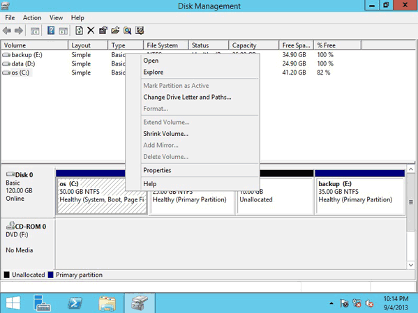The height and width of the screenshot is (313, 418).
Task: Sort by the Type column header
Action: (126, 45)
